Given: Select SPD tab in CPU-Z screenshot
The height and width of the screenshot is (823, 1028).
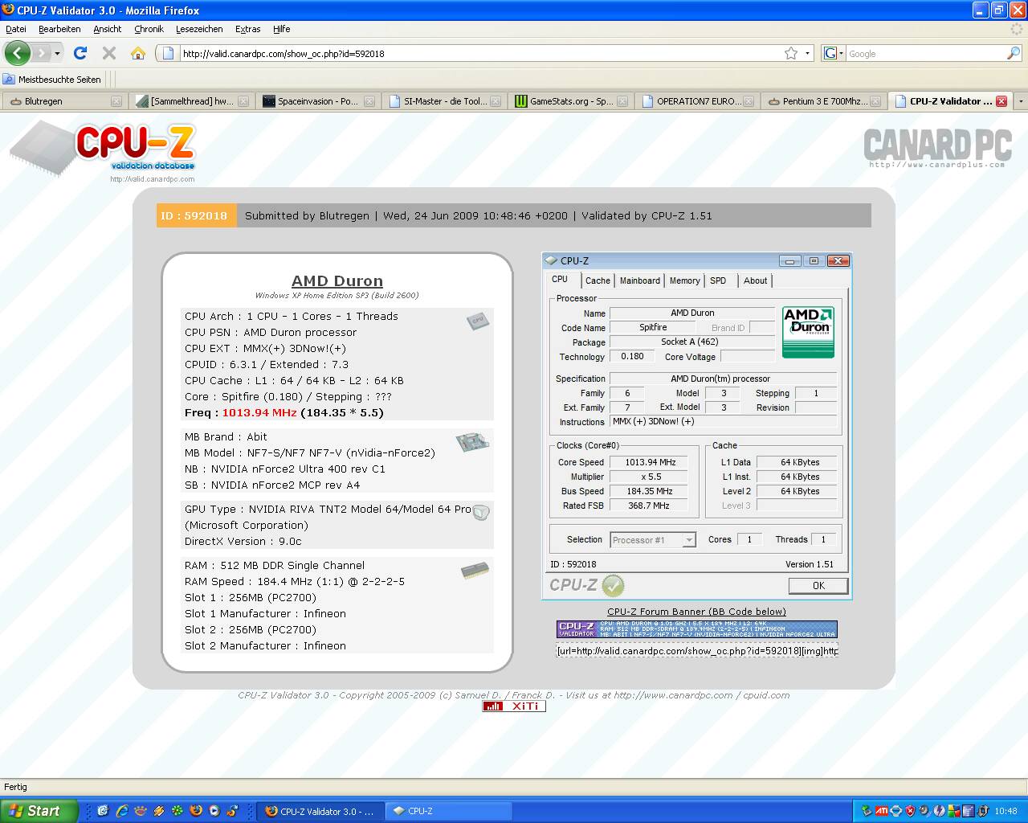Looking at the screenshot, I should tap(718, 280).
